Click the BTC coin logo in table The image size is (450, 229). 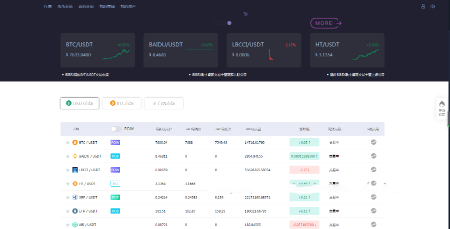click(x=75, y=142)
